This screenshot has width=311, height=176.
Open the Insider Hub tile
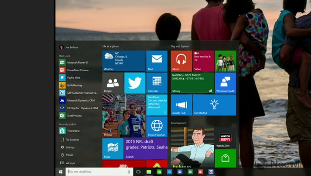pos(181,105)
